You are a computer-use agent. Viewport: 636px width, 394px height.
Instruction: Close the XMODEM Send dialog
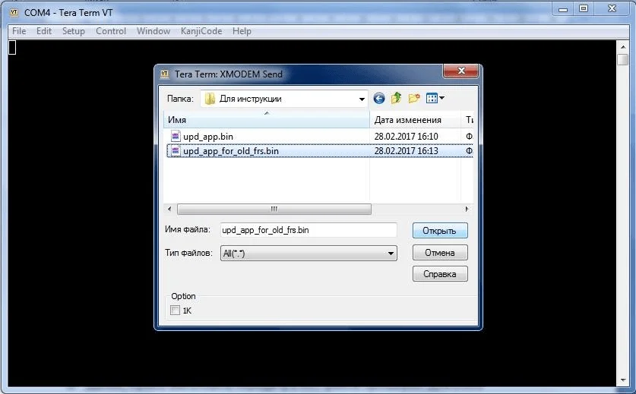pyautogui.click(x=461, y=71)
